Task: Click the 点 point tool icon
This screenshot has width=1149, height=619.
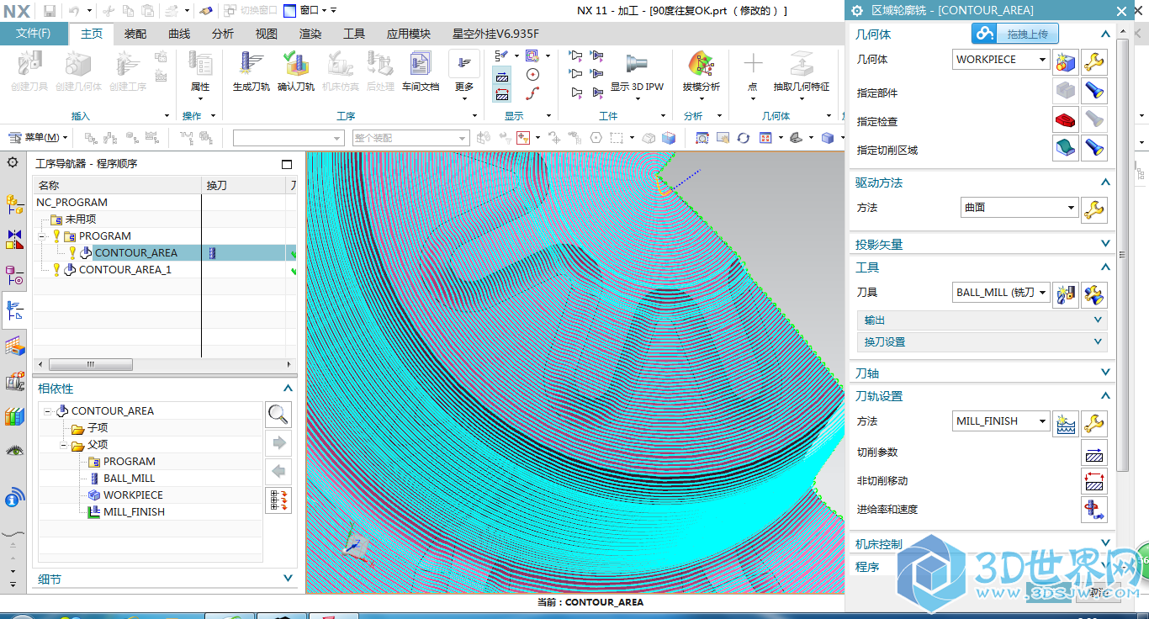Action: tap(753, 64)
